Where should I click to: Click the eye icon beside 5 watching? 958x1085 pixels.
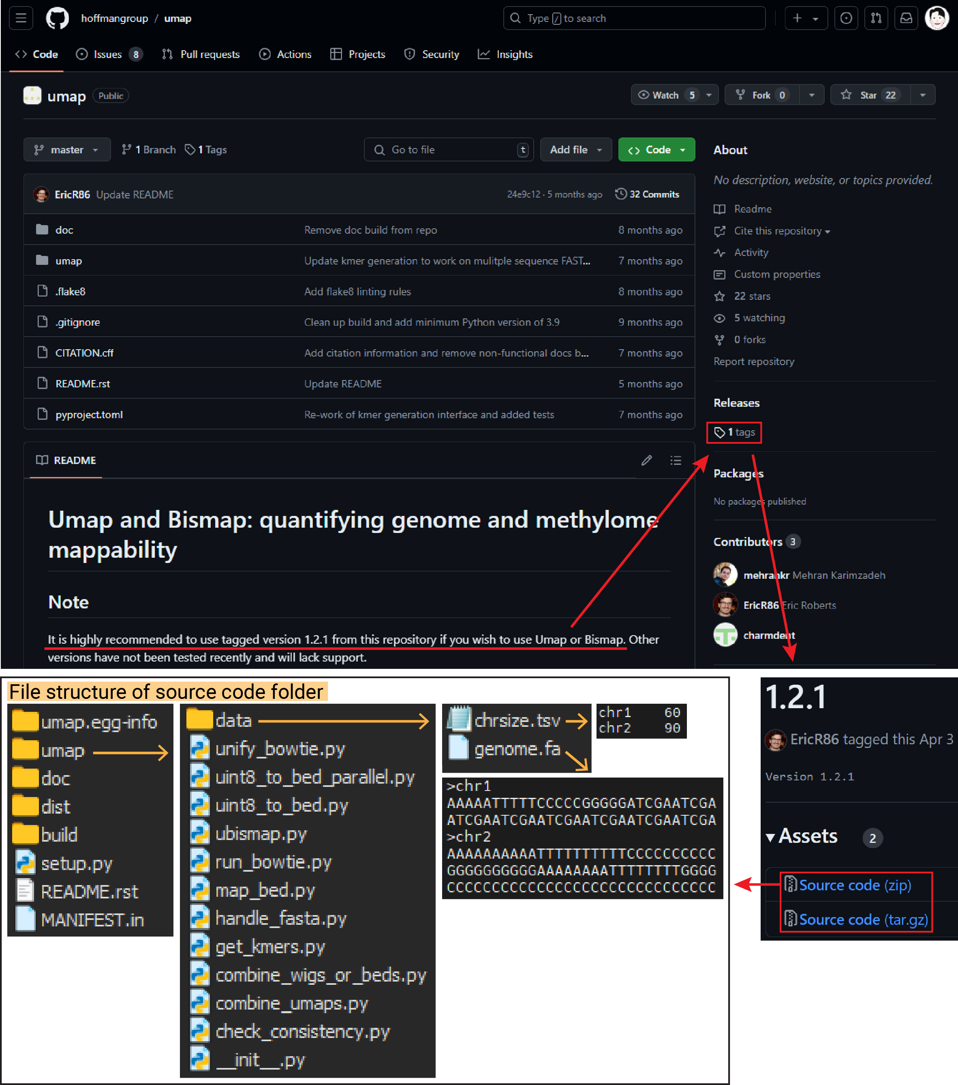click(x=719, y=318)
